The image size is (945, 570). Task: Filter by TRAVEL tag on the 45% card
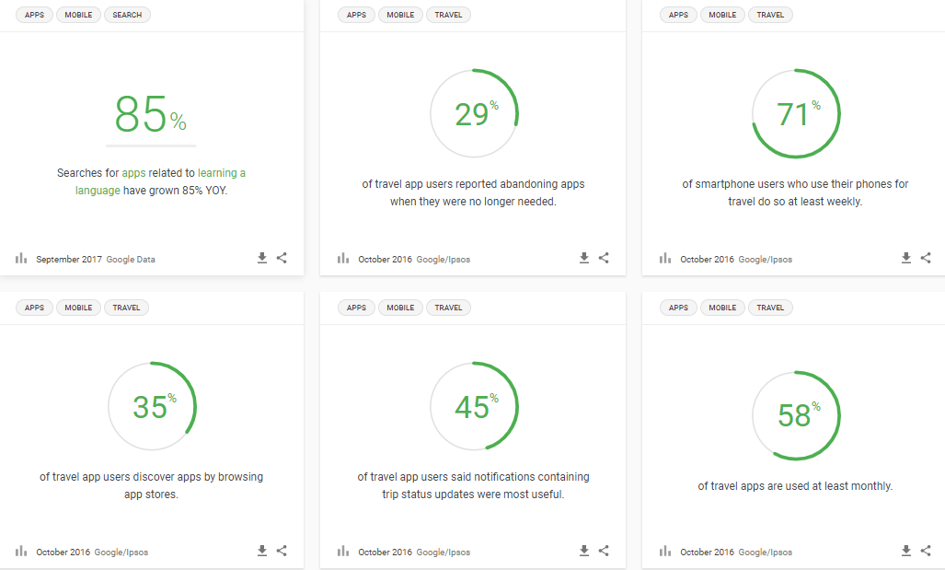(448, 308)
